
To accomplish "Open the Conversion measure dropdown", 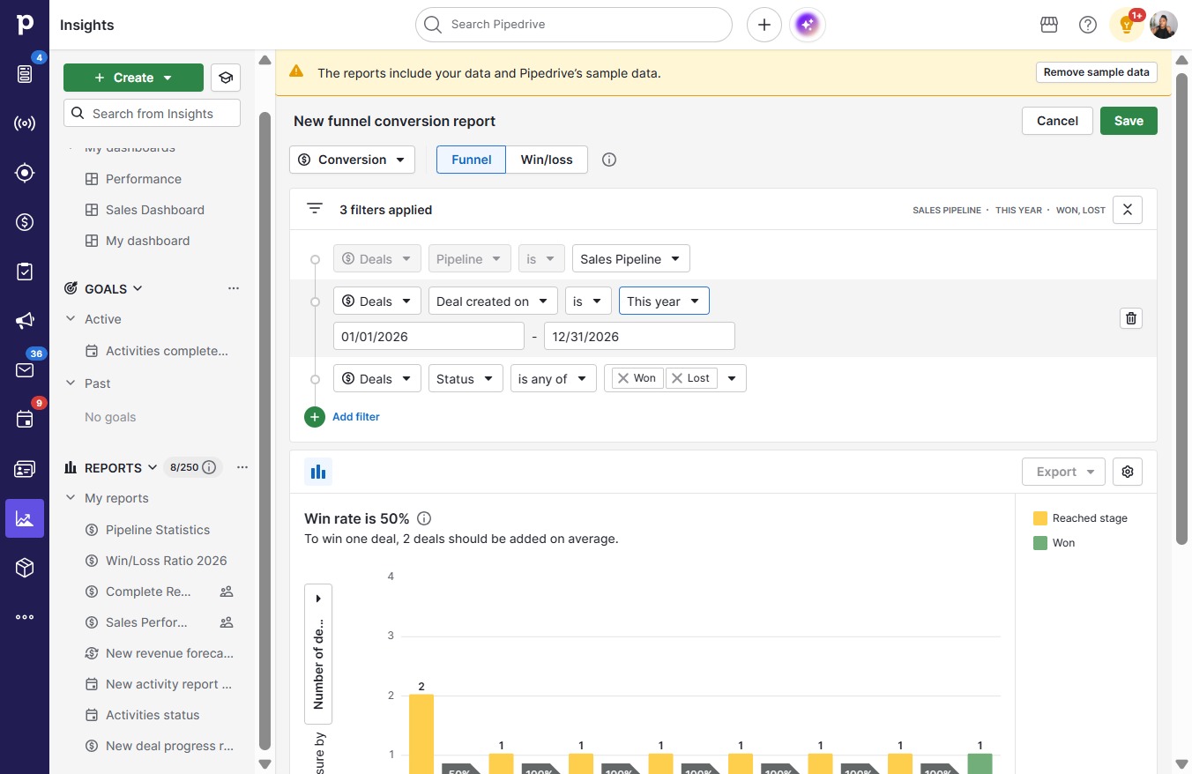I will click(x=352, y=160).
